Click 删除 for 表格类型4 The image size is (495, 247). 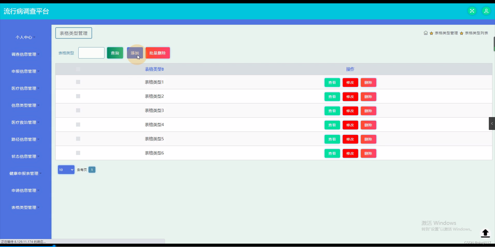pyautogui.click(x=368, y=125)
